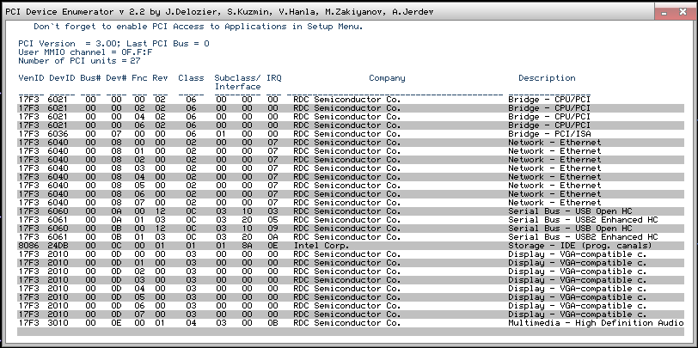Click vendor ID 8086 in the table
698x348 pixels.
[x=28, y=245]
